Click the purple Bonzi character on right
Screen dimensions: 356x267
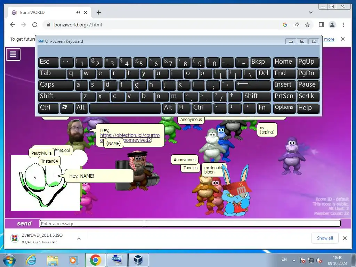292,156
